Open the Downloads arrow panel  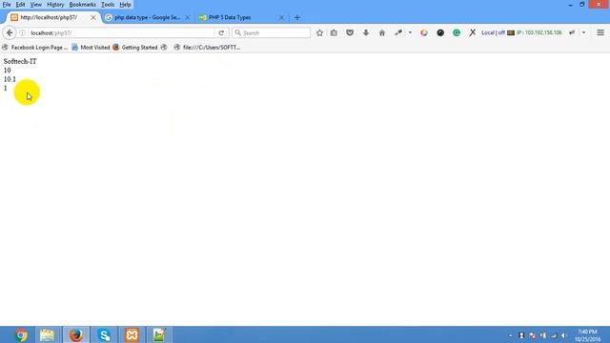[x=366, y=33]
